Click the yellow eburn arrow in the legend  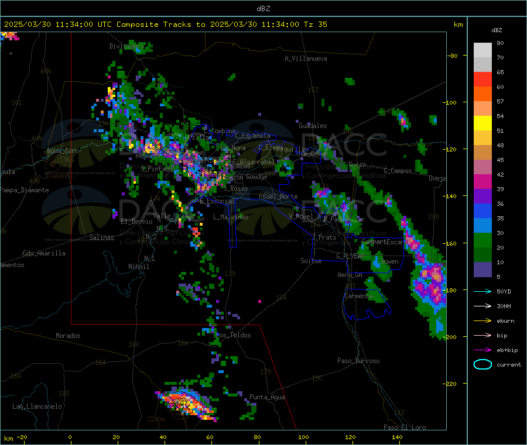482,321
